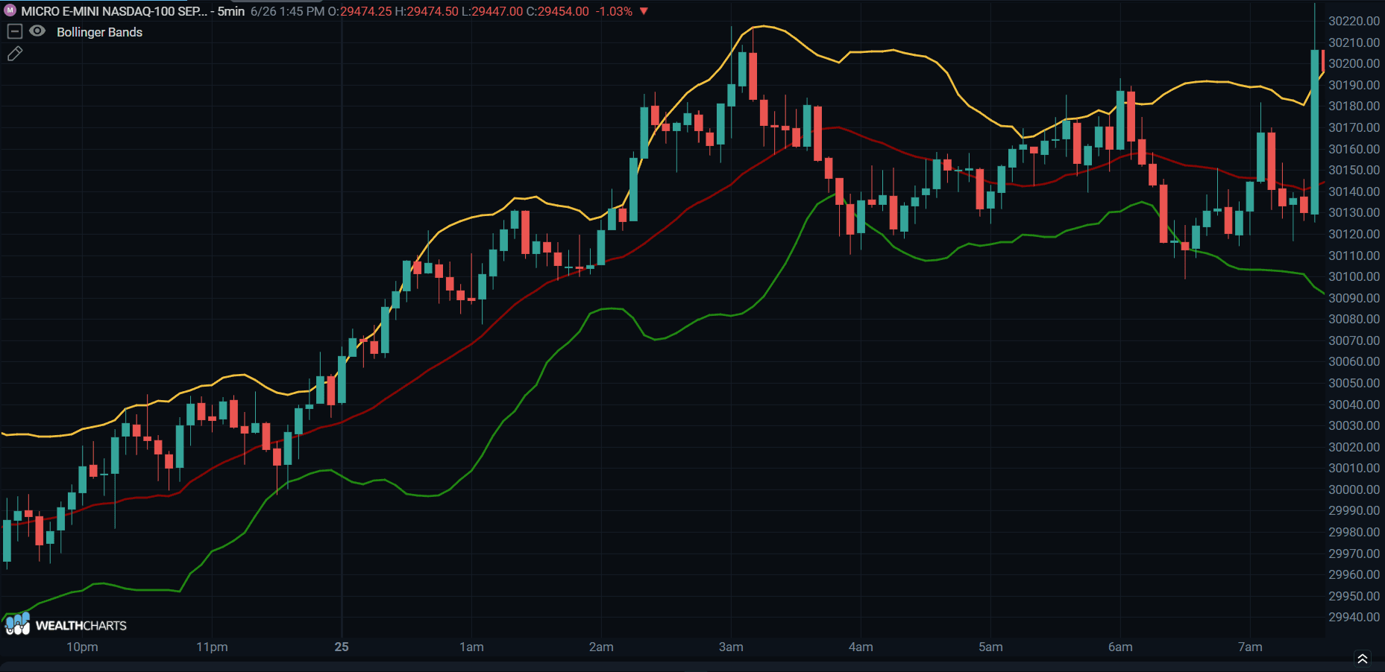
Task: Click the 30100.00 price axis label
Action: (1354, 276)
